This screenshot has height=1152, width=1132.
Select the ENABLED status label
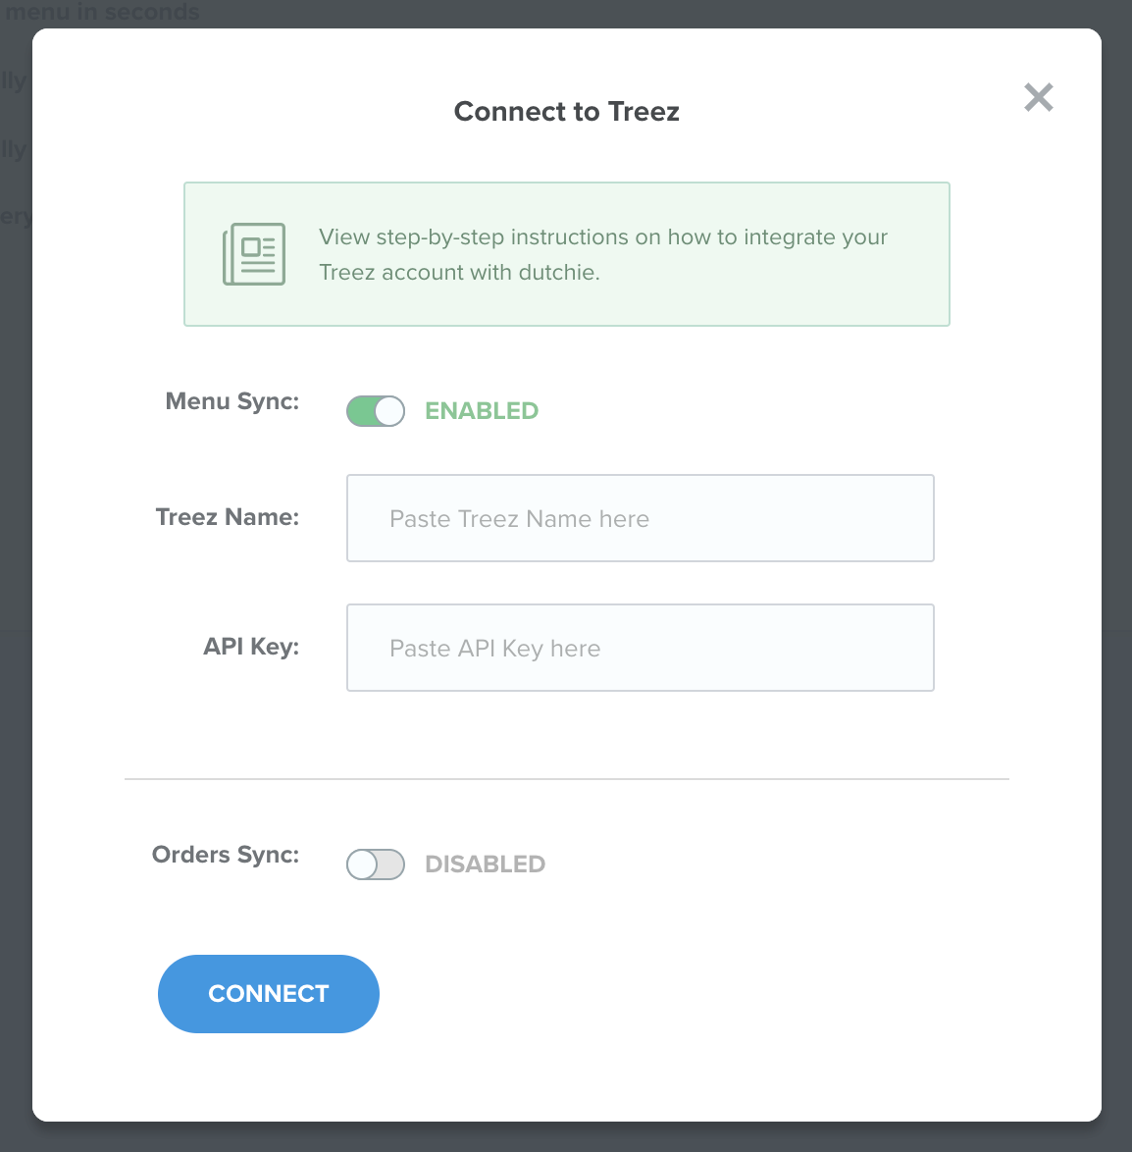pyautogui.click(x=482, y=410)
